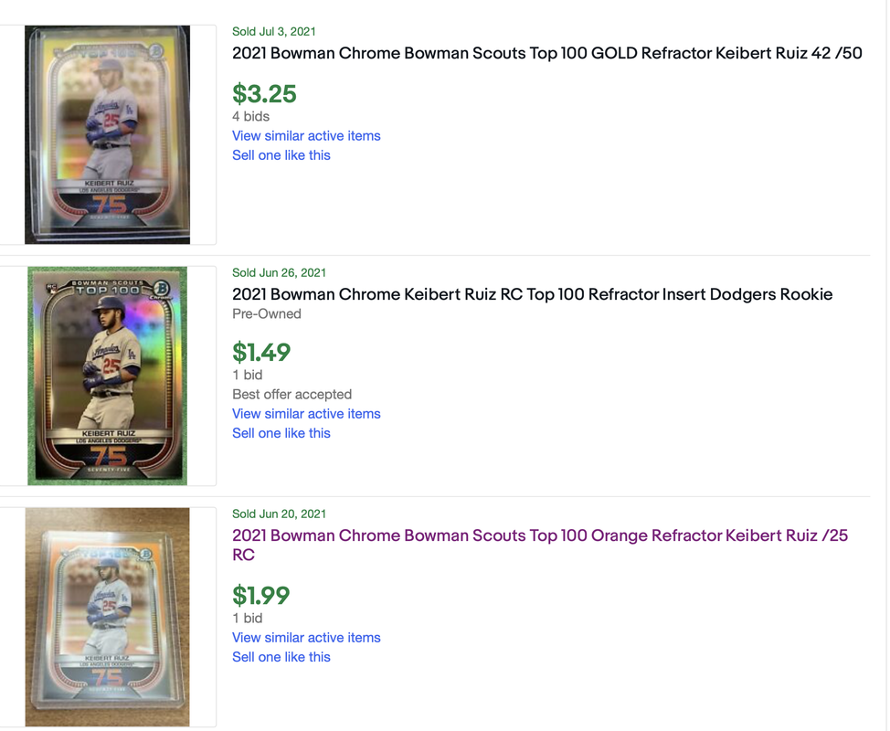This screenshot has height=731, width=890.
Task: Open the Top 100 Refractor Insert Dodgers Rookie title
Action: pyautogui.click(x=532, y=294)
